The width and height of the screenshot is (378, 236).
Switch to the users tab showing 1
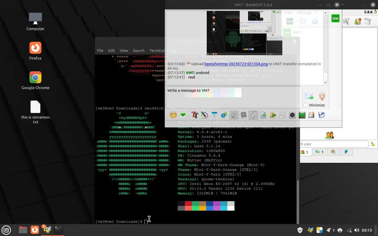click(x=304, y=152)
